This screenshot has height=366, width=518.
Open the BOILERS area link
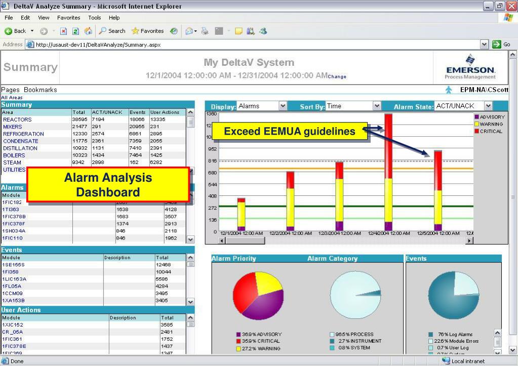(14, 155)
